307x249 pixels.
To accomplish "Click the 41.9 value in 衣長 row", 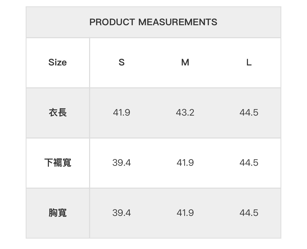I will click(121, 112).
